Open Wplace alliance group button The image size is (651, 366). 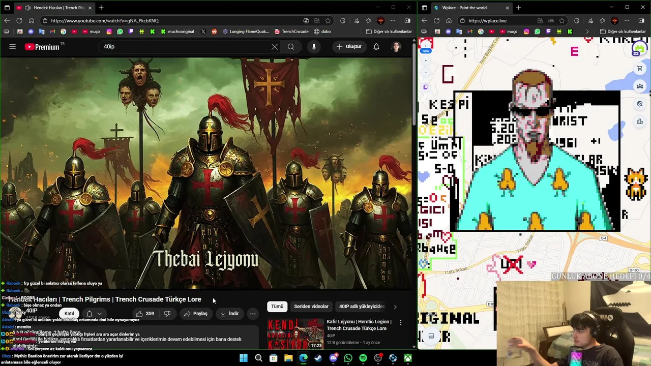pyautogui.click(x=639, y=86)
